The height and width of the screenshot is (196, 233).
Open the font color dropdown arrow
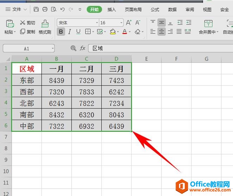[130, 32]
